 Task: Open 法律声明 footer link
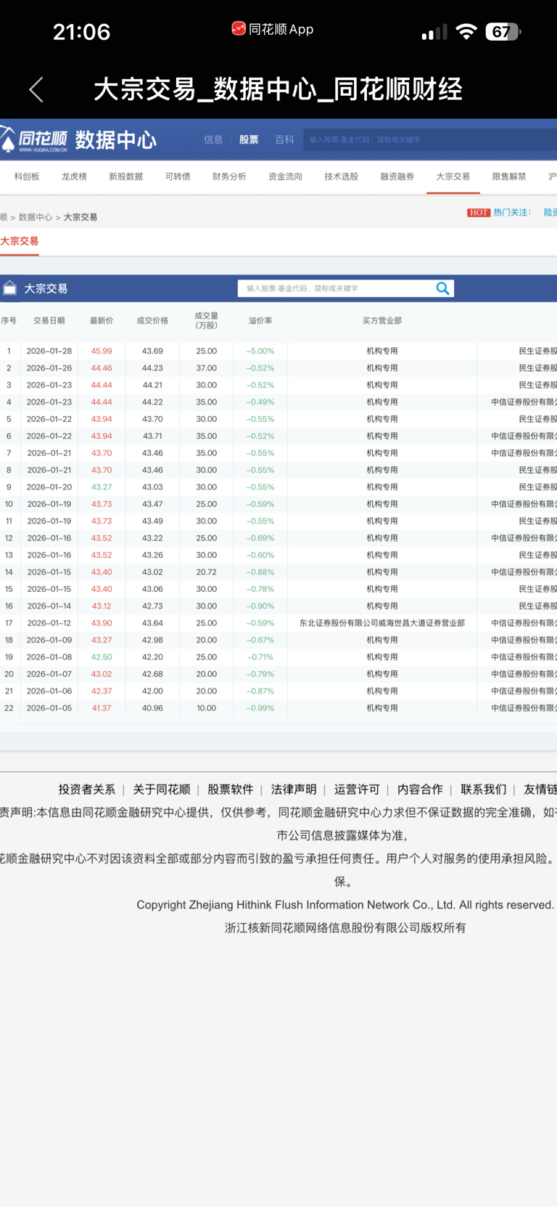pos(294,789)
